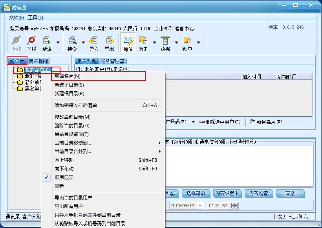Click the 新建 (new) toolbar icon
The width and height of the screenshot is (322, 228).
[x=47, y=43]
